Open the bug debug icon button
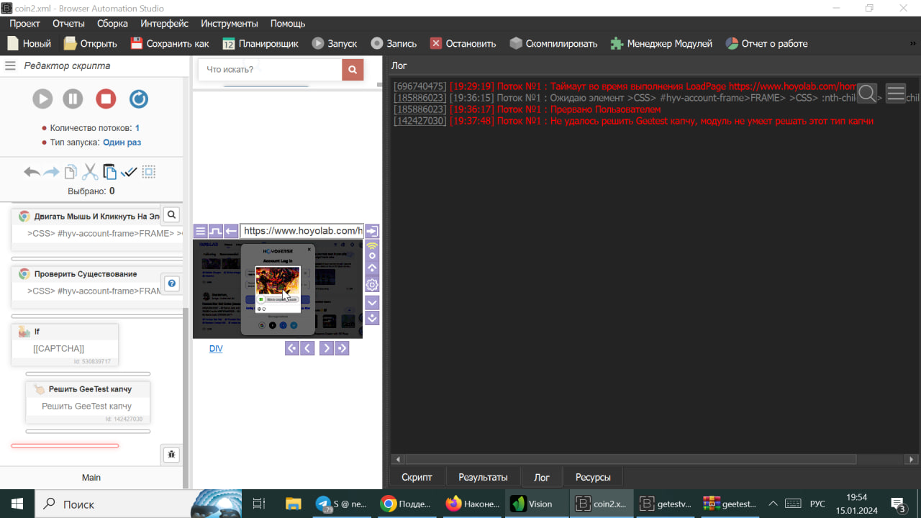The height and width of the screenshot is (518, 921). [171, 455]
